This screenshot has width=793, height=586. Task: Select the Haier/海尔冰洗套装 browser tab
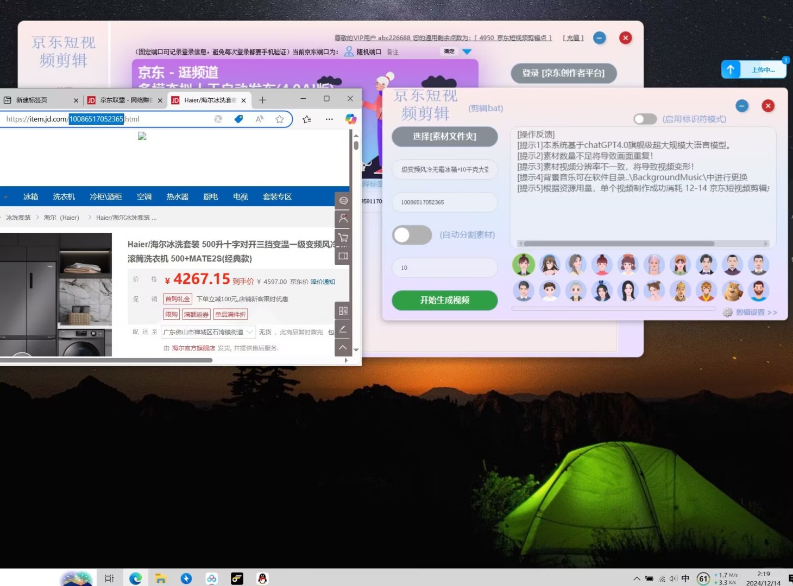tap(210, 100)
